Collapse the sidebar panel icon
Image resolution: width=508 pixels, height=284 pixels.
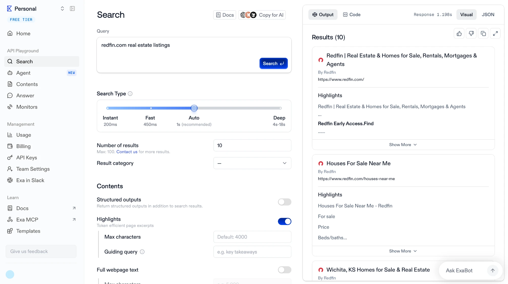click(72, 9)
